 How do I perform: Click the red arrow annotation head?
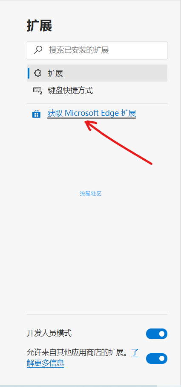(x=90, y=125)
